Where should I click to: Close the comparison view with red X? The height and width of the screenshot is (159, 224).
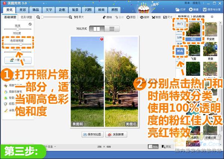(x=102, y=39)
